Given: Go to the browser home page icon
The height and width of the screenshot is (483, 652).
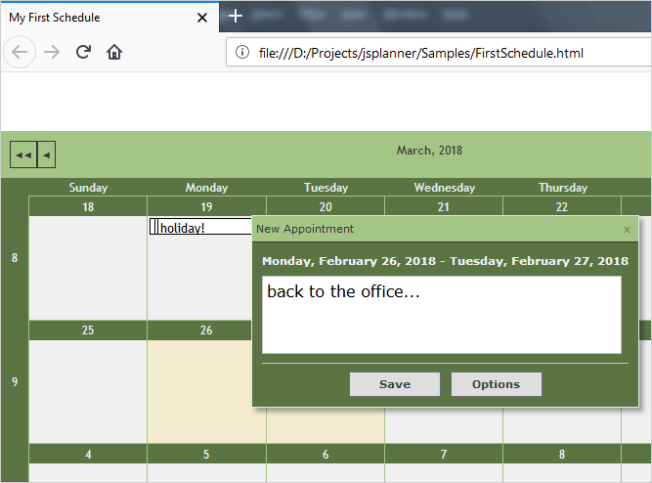Looking at the screenshot, I should [x=114, y=53].
